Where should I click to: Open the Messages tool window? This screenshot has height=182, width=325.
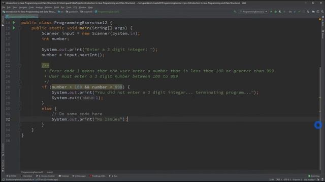coord(79,176)
